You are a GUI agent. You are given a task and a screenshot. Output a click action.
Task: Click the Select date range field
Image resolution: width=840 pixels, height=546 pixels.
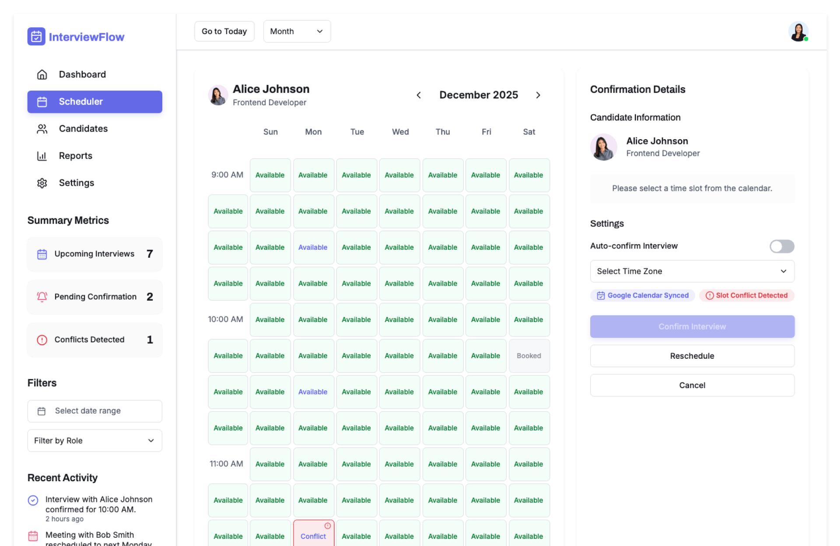[x=94, y=411]
